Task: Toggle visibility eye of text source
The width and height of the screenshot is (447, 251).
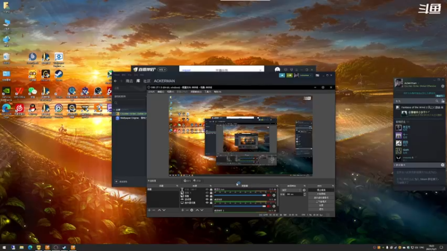Action: [207, 190]
